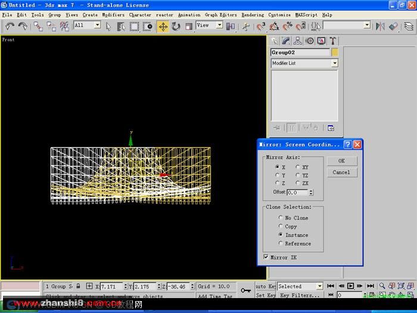
Task: Click the Undo arrow icon
Action: coord(10,26)
